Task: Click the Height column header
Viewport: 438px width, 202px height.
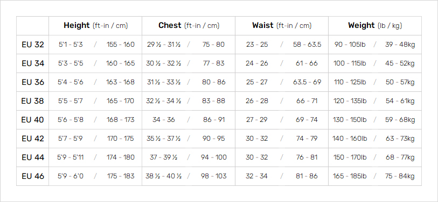Action: [x=95, y=26]
